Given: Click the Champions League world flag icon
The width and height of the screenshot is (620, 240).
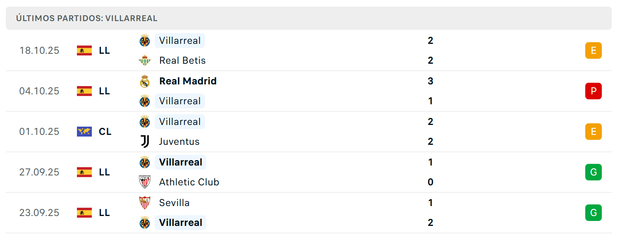Looking at the screenshot, I should [84, 132].
